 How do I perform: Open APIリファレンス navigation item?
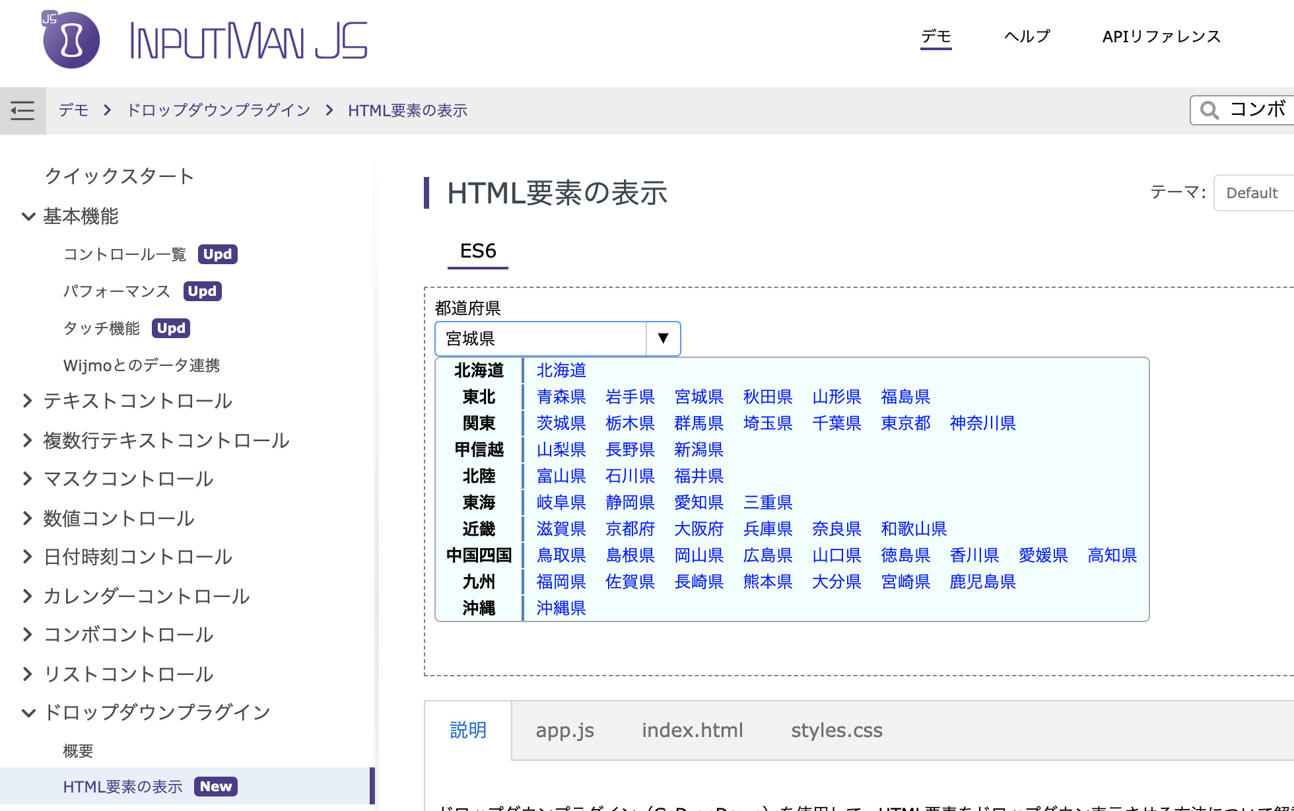tap(1162, 36)
